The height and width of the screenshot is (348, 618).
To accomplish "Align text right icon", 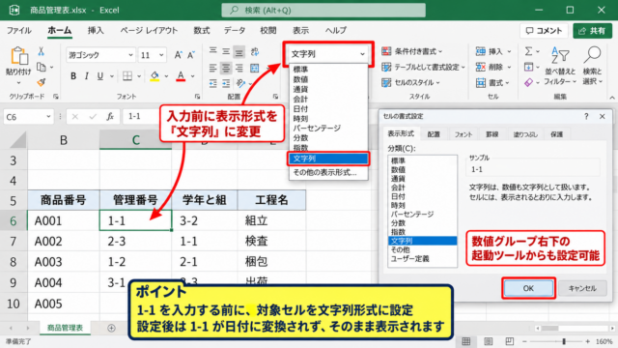I will [239, 69].
